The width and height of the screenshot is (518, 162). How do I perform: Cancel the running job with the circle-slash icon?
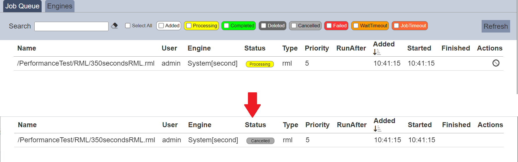(x=496, y=63)
